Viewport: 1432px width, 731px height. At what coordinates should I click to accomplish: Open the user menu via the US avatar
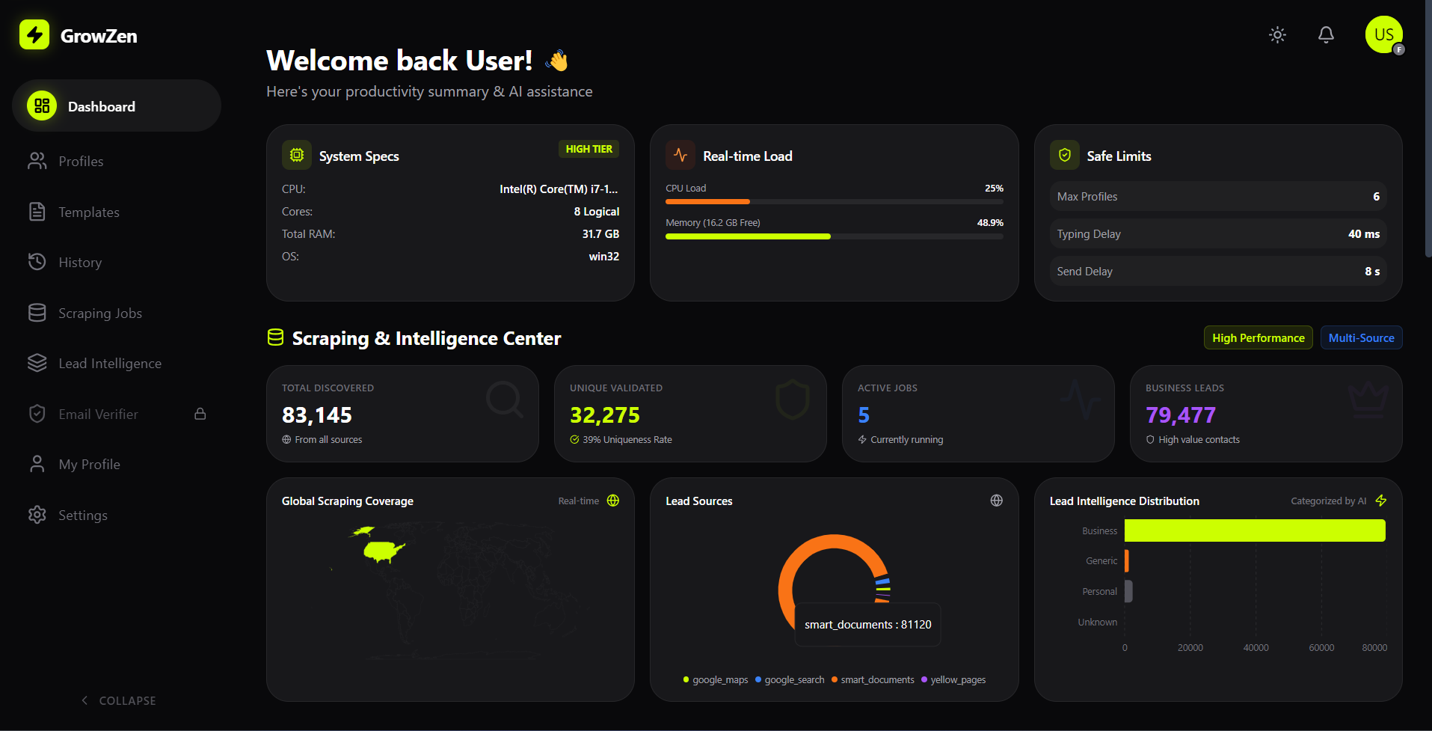point(1383,34)
